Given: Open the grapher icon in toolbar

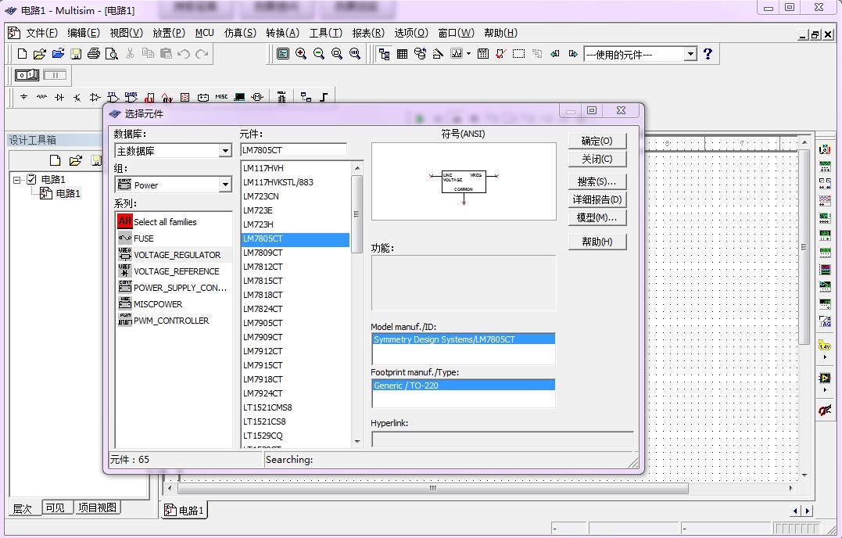Looking at the screenshot, I should tap(457, 54).
